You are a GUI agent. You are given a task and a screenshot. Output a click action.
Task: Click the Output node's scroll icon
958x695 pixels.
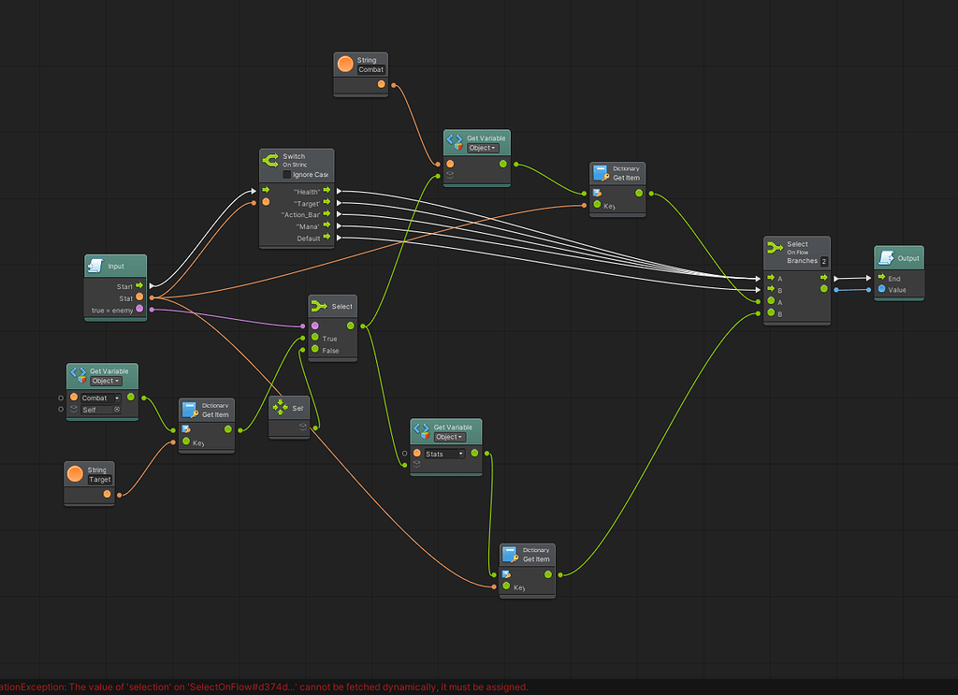point(887,258)
